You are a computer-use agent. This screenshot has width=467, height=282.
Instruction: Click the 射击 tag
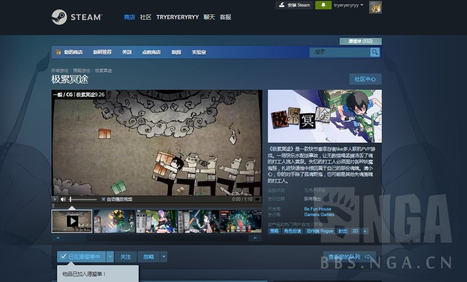pyautogui.click(x=343, y=231)
